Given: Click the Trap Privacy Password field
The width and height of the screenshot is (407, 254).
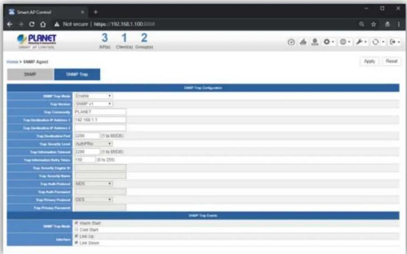Looking at the screenshot, I should point(100,208).
